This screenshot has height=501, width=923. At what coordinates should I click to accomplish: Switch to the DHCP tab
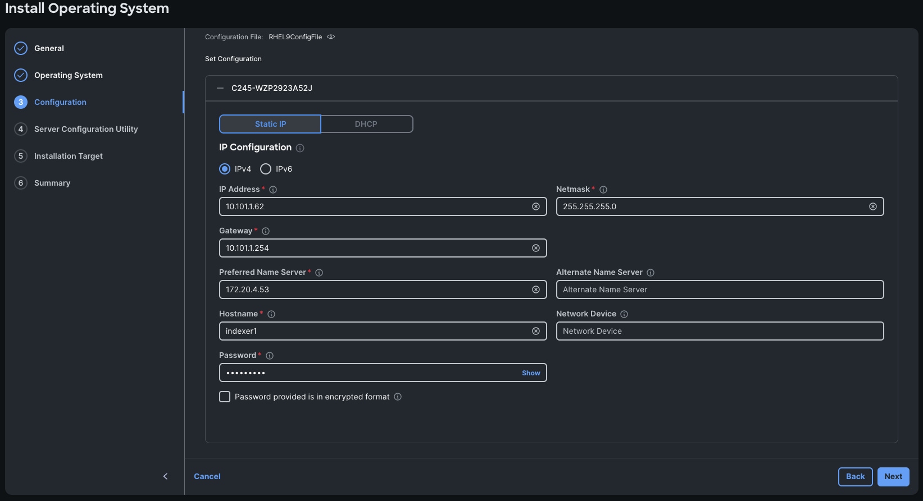click(x=366, y=124)
